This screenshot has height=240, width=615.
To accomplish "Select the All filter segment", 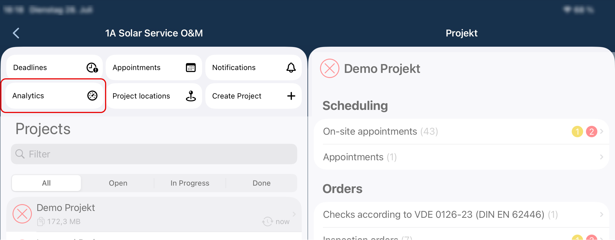I will pyautogui.click(x=46, y=183).
